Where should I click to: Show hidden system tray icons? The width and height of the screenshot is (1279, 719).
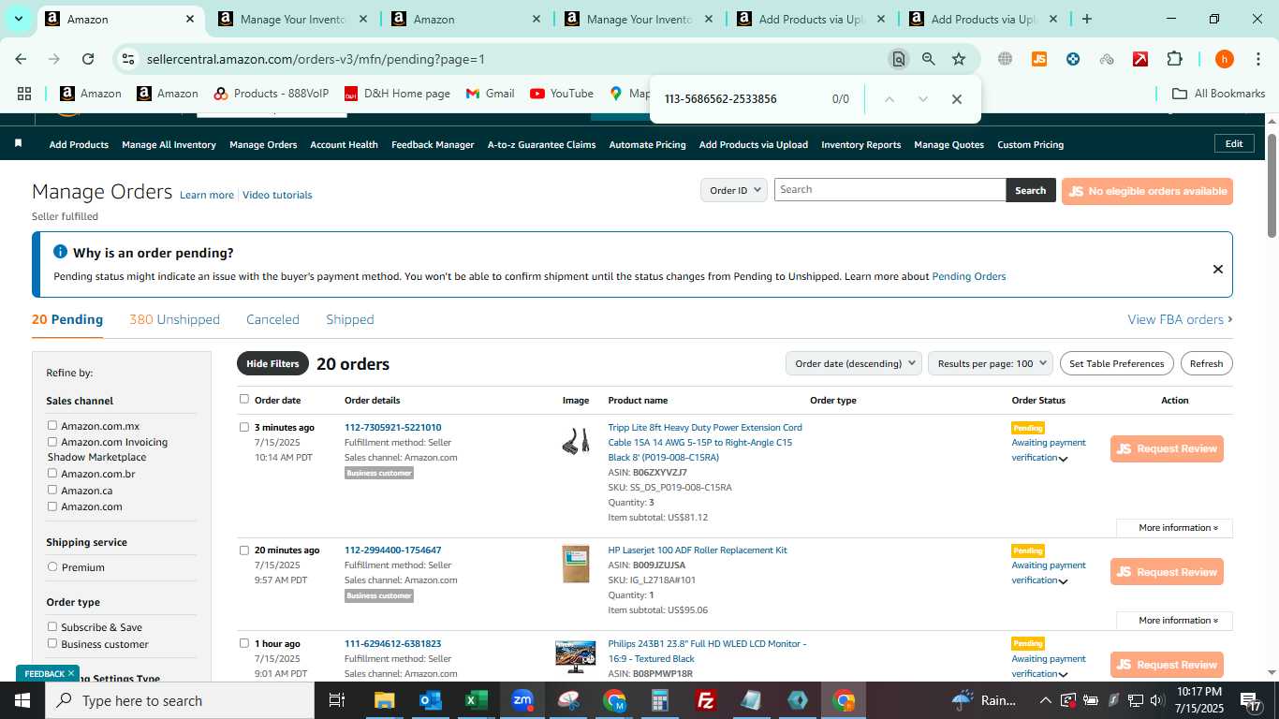pyautogui.click(x=1045, y=700)
